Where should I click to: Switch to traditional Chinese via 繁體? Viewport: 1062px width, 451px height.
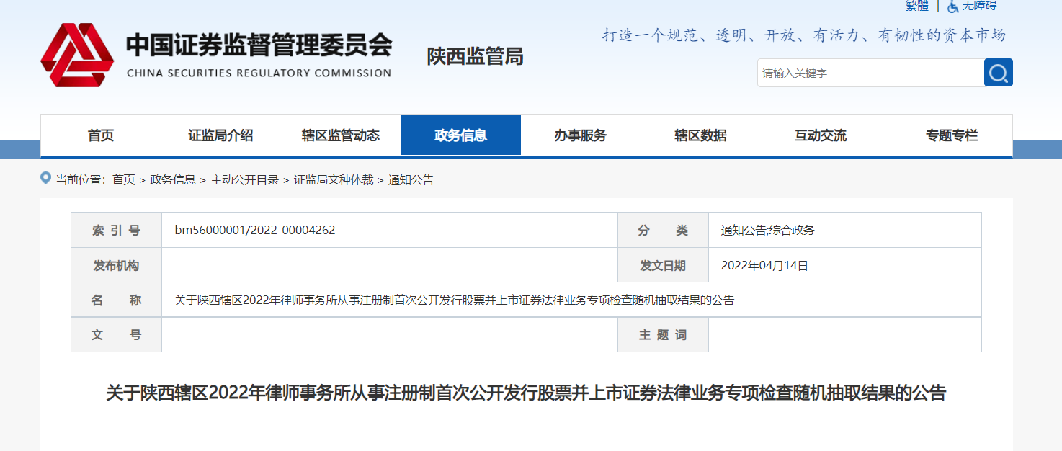tap(916, 6)
